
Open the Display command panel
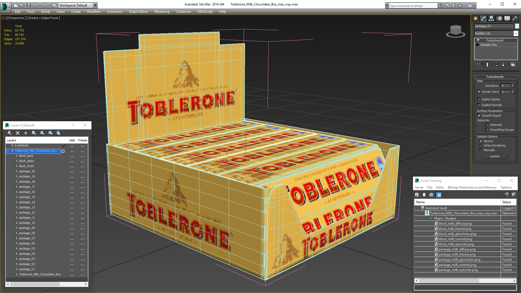click(x=507, y=18)
